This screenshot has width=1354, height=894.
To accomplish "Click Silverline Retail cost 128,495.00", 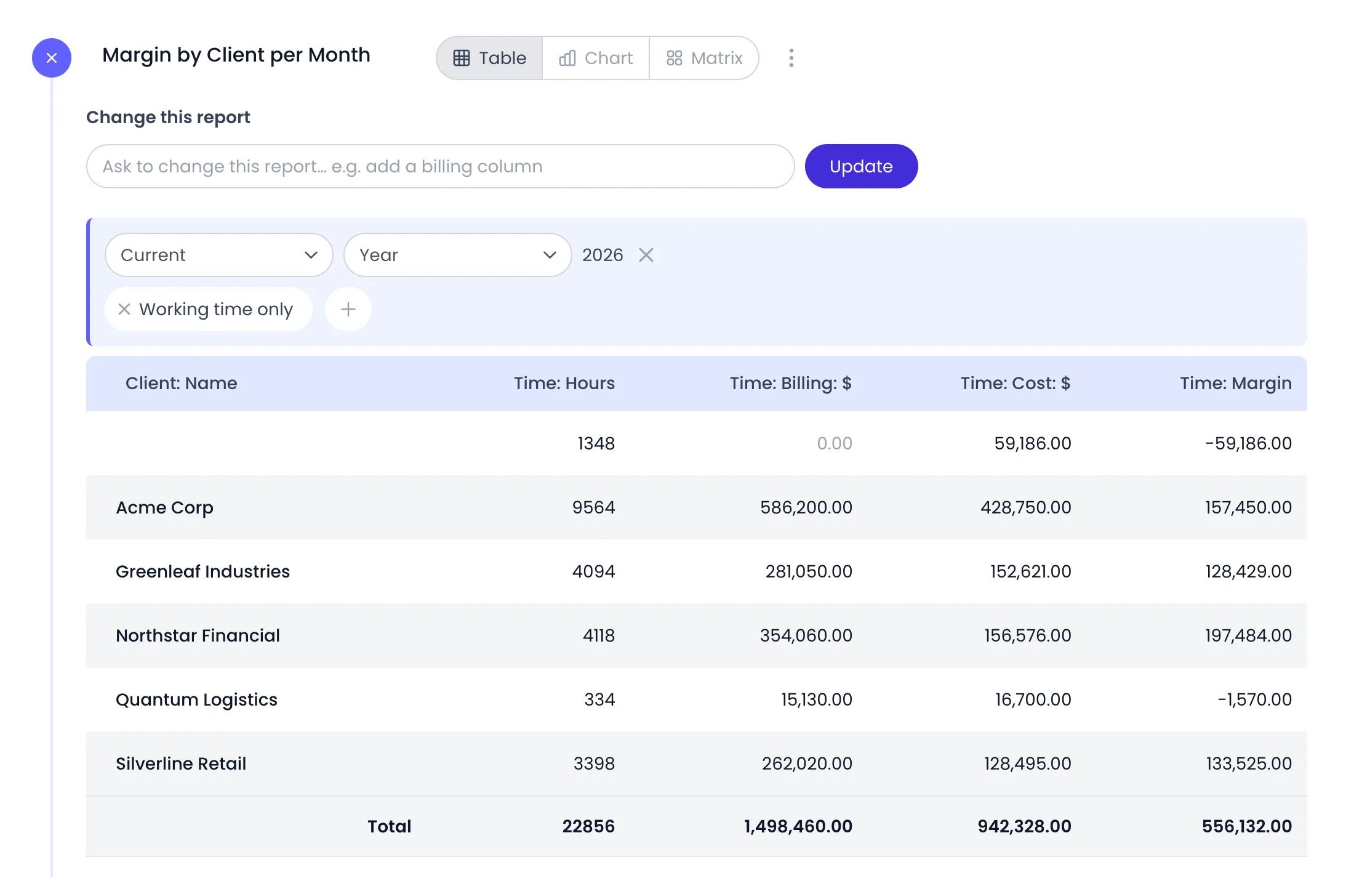I will pyautogui.click(x=1027, y=763).
